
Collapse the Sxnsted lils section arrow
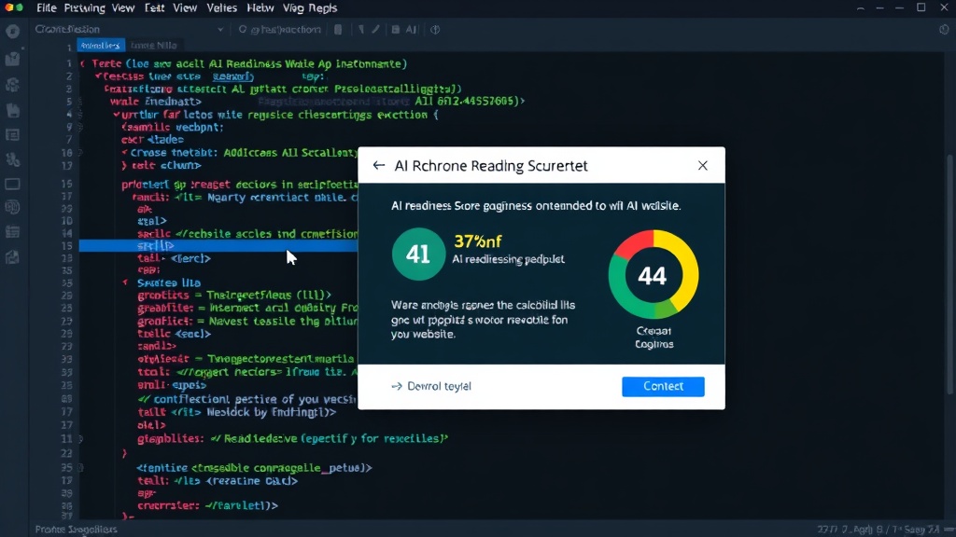[125, 282]
